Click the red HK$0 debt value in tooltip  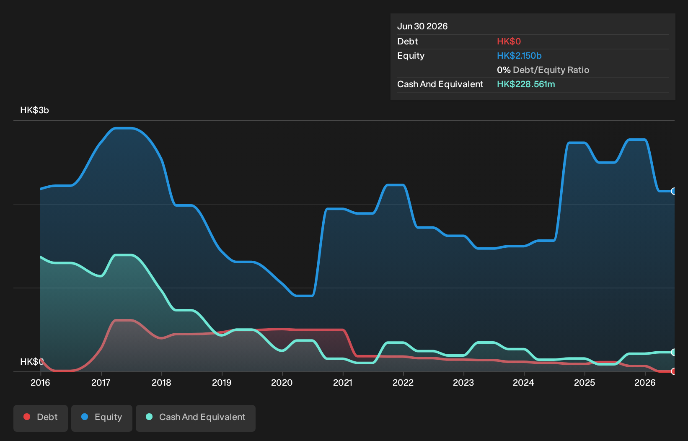pos(509,42)
